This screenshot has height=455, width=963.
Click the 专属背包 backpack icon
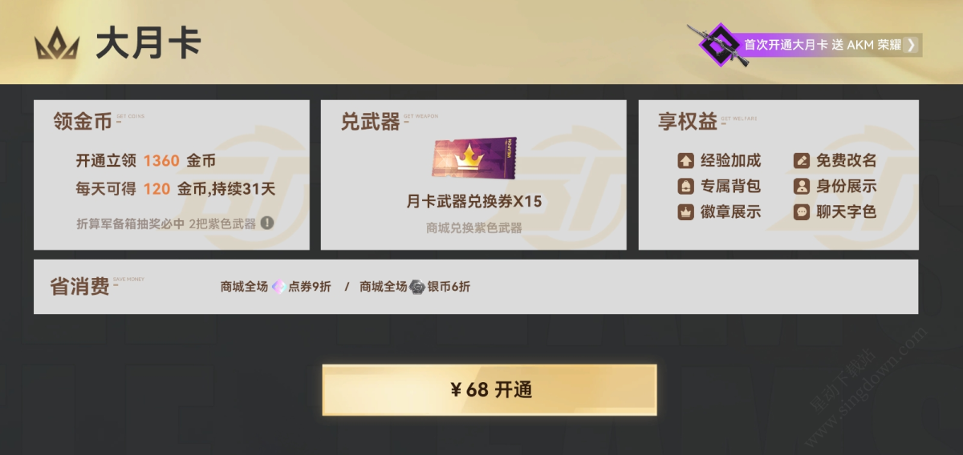click(685, 187)
